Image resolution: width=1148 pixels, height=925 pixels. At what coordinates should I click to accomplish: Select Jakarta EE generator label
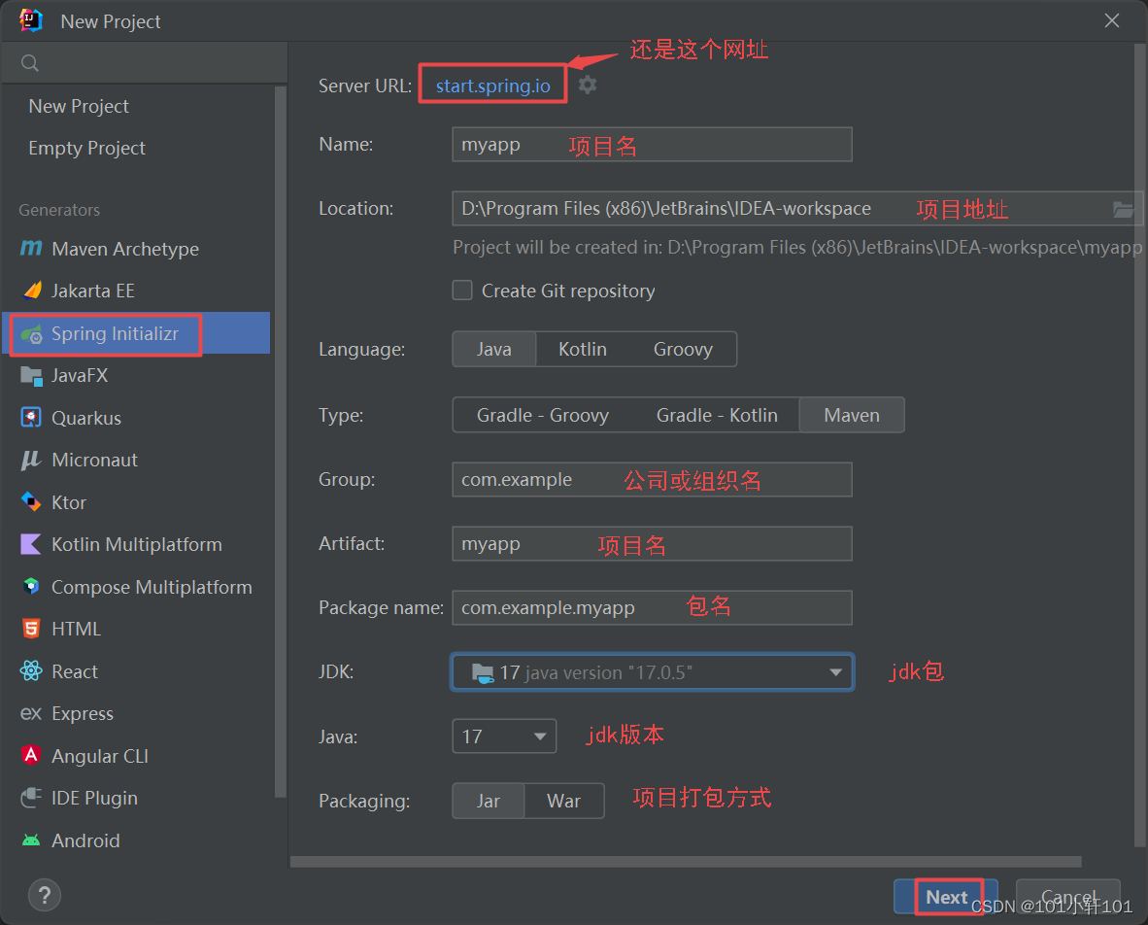click(x=93, y=291)
